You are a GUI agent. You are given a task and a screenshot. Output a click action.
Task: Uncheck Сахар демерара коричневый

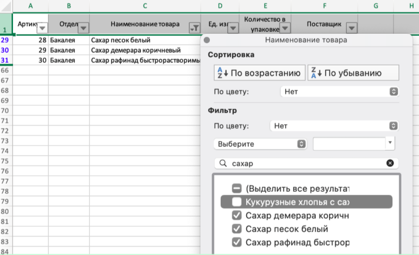237,215
